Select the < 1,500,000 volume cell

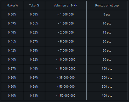66,14
